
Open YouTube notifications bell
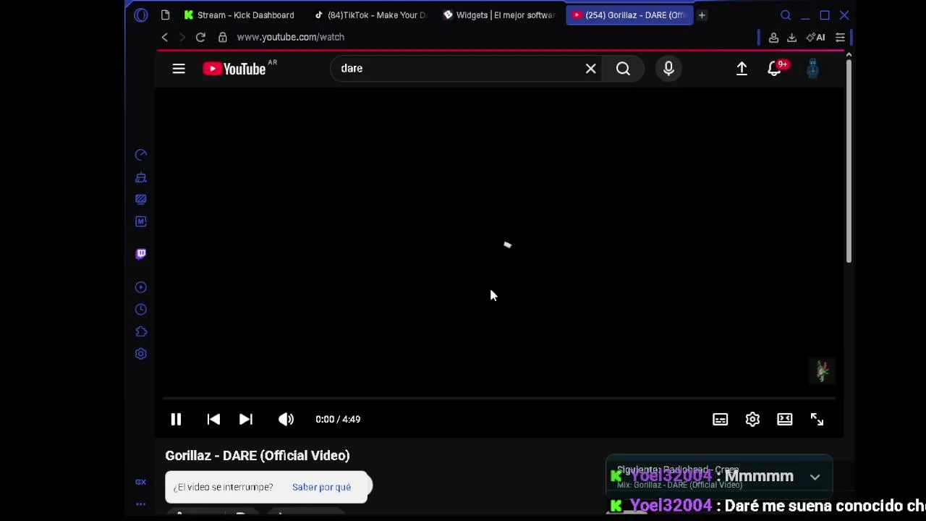tap(774, 69)
